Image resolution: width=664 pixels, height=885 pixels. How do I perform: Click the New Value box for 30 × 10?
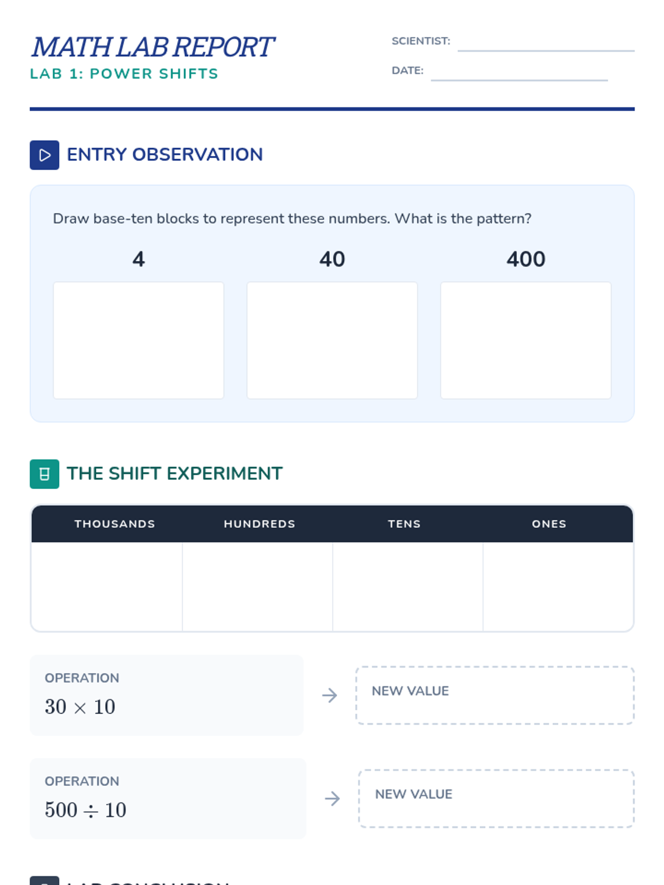click(495, 695)
